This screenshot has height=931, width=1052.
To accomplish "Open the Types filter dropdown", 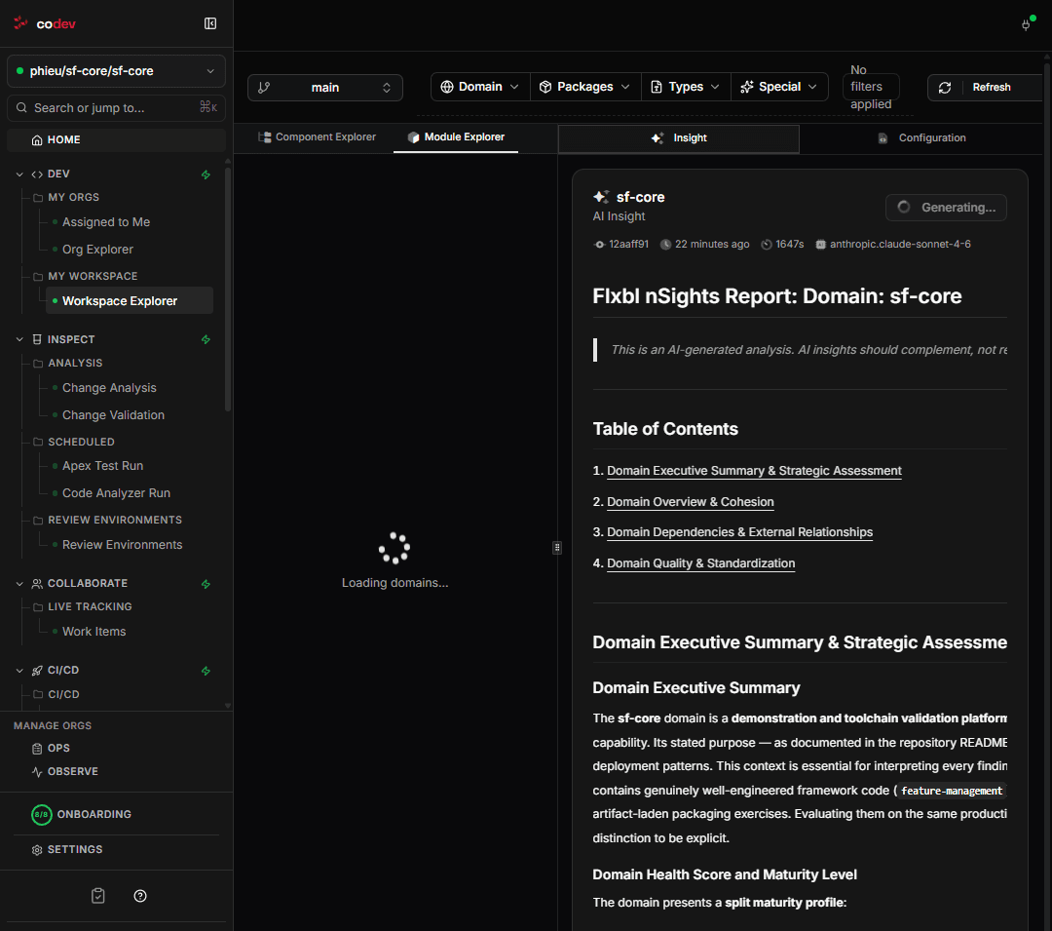I will 686,87.
